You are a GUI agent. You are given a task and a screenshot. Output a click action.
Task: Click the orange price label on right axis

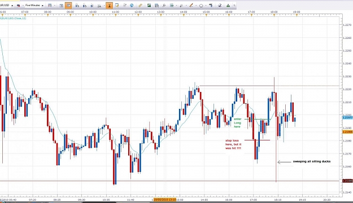347,132
